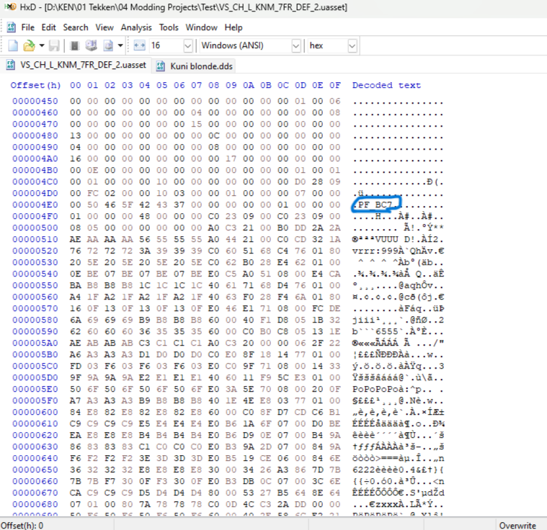Click byte 48 in row 000004F0
Viewport: 547px width, 530px height.
tap(144, 216)
